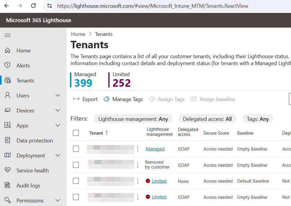291x206 pixels.
Task: Click the Apps grid icon
Action: [7, 125]
